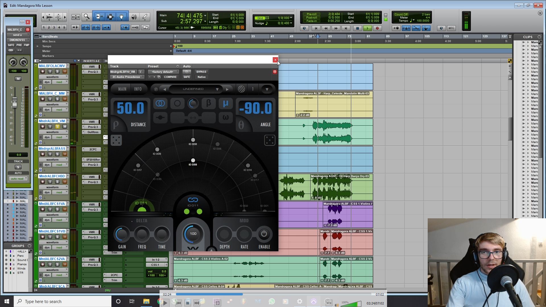
Task: Click the randomize dice icon in Precedence
Action: pos(117,140)
